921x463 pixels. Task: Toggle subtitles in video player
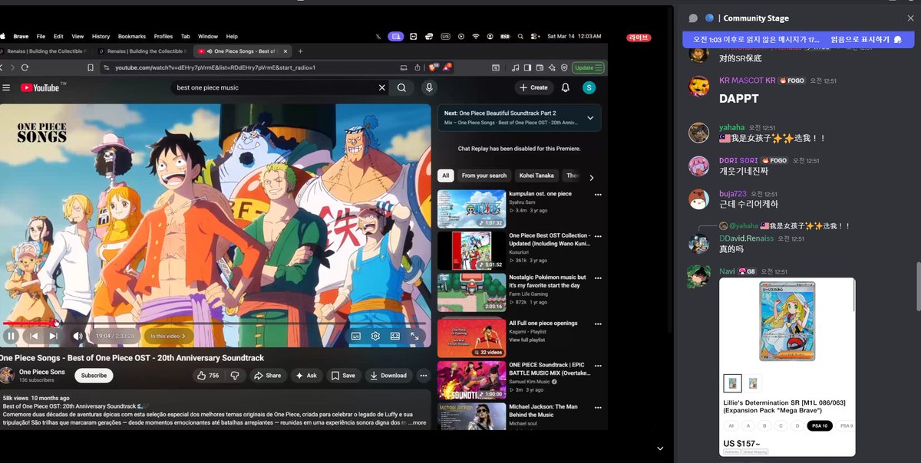coord(356,336)
